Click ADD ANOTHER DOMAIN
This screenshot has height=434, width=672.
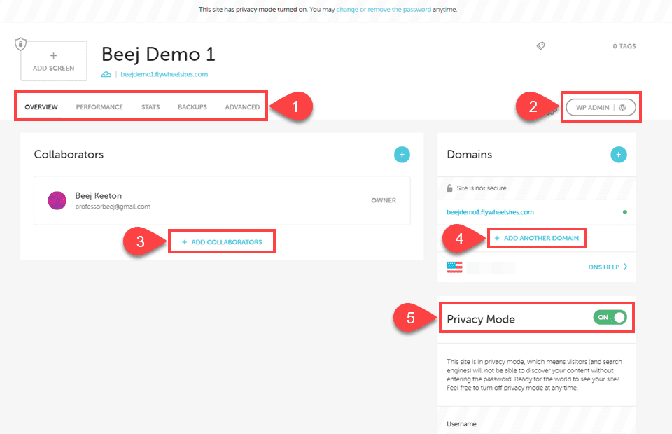(537, 238)
